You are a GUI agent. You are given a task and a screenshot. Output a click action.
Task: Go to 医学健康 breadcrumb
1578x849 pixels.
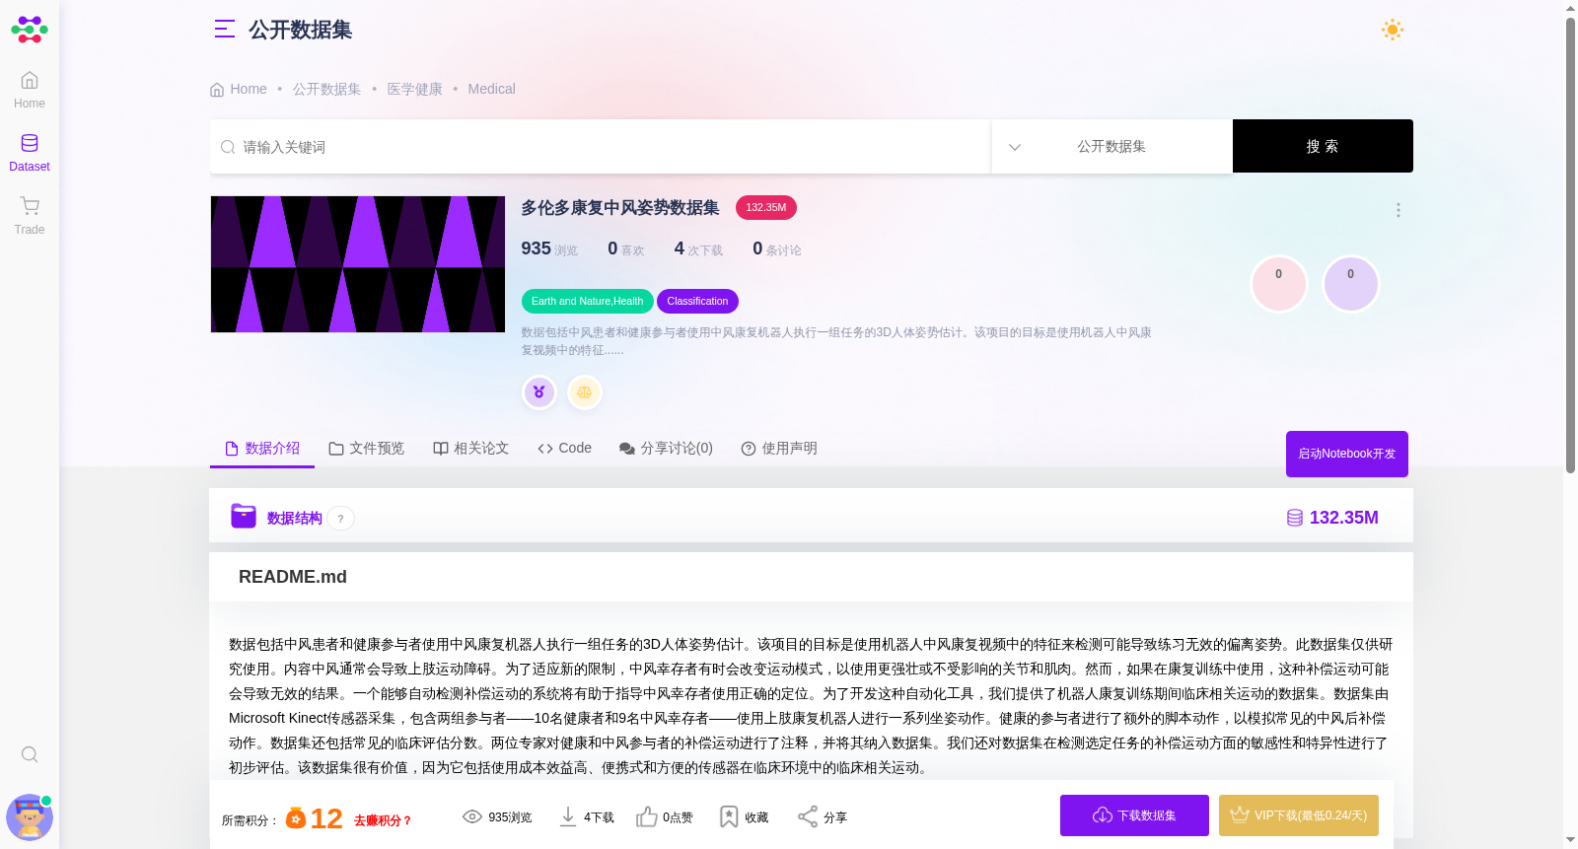click(x=414, y=89)
